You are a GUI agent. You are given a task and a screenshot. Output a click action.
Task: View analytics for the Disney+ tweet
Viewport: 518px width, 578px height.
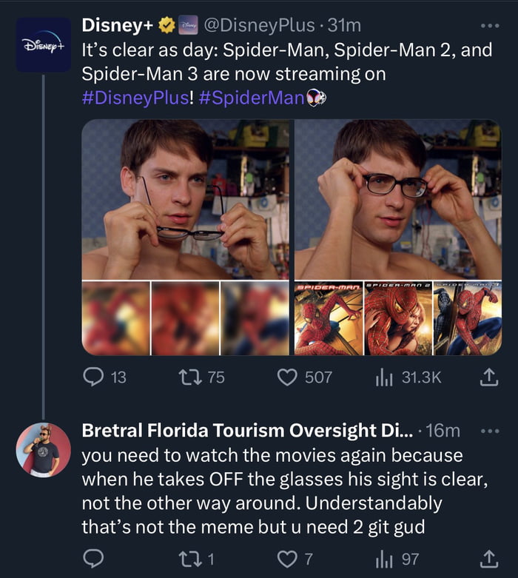click(x=383, y=377)
